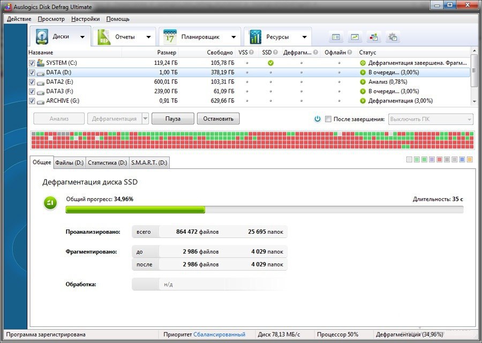Image resolution: width=482 pixels, height=343 pixels.
Task: Click the drive icon of DATA3 (F:)
Action: [x=41, y=92]
